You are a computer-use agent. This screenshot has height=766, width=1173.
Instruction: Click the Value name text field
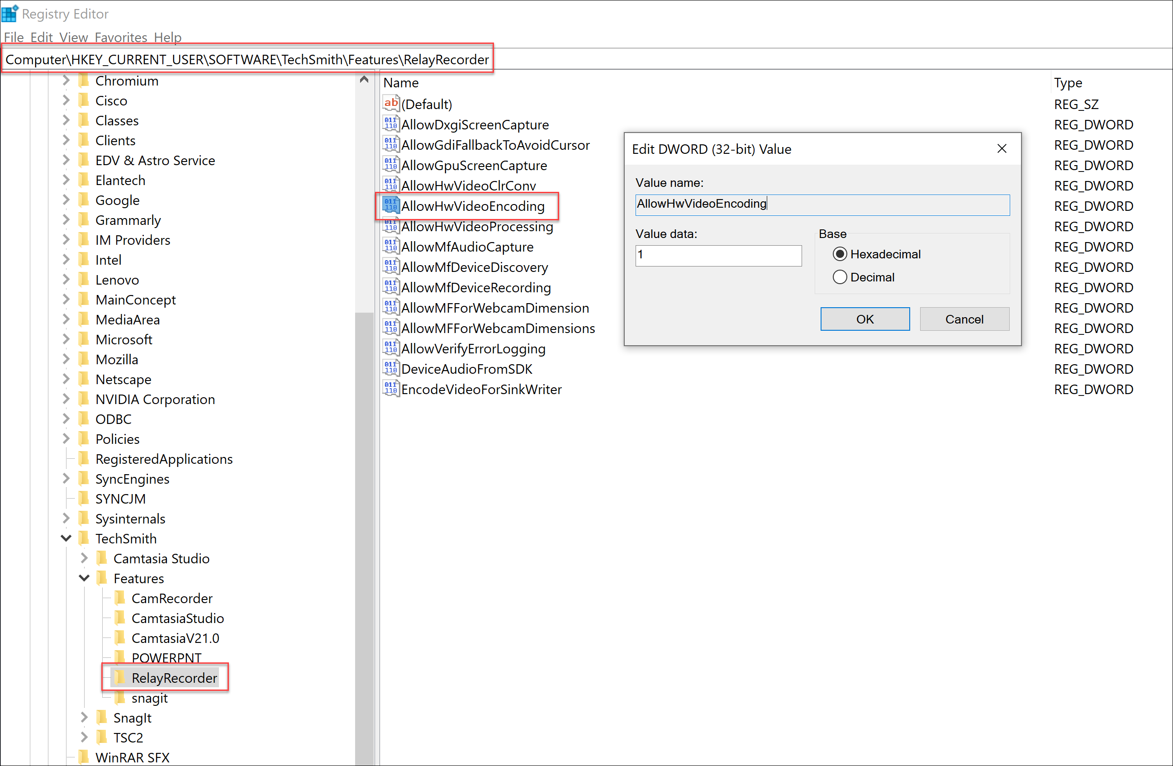coord(822,205)
